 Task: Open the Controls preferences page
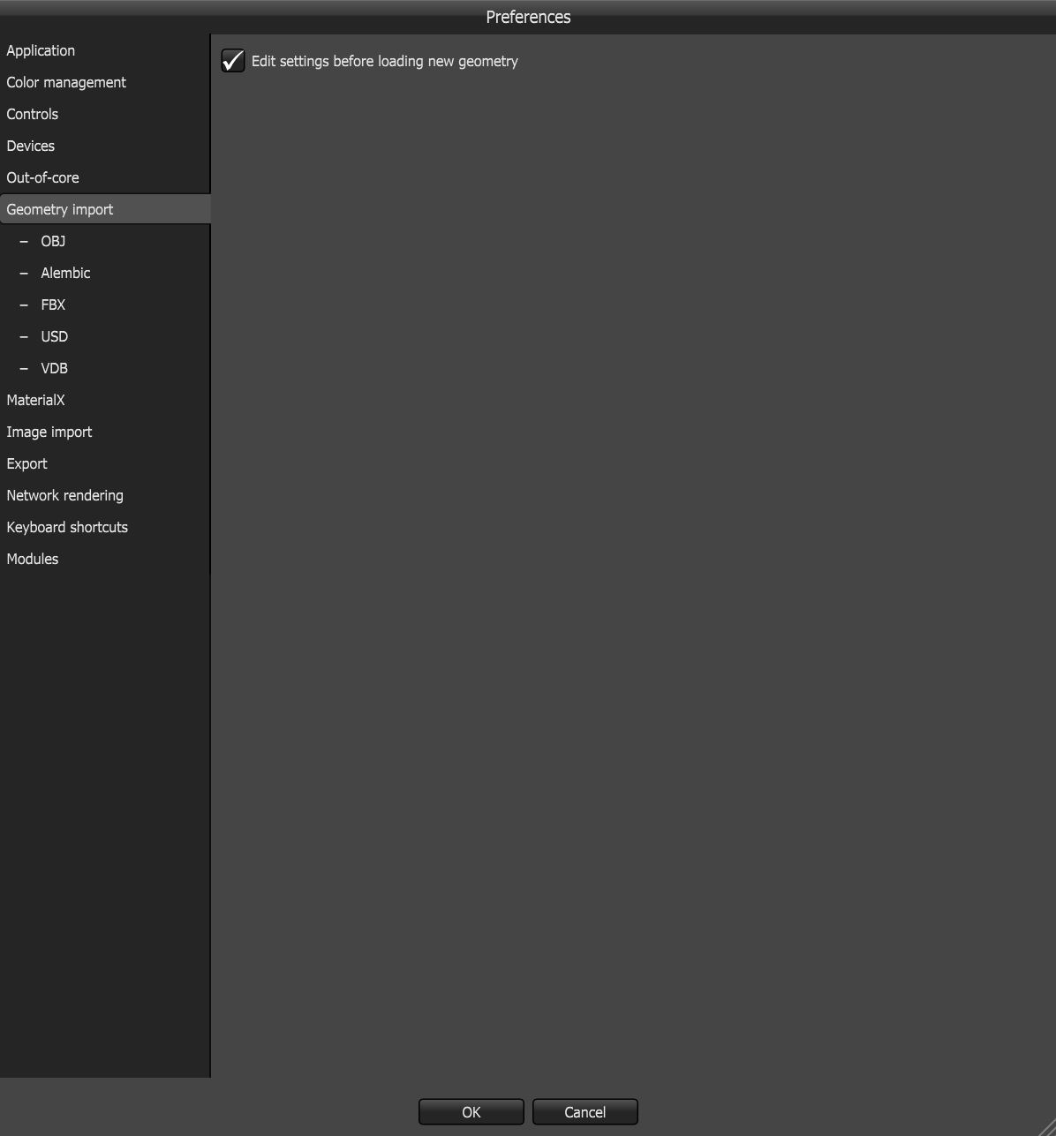[104, 114]
